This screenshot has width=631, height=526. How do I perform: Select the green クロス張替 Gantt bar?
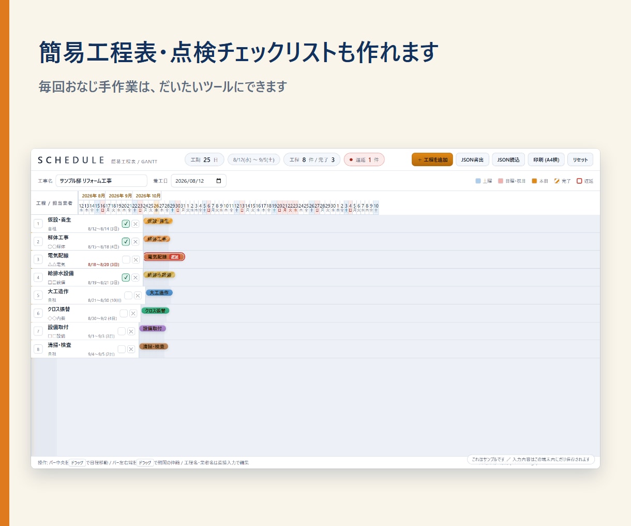coord(155,311)
